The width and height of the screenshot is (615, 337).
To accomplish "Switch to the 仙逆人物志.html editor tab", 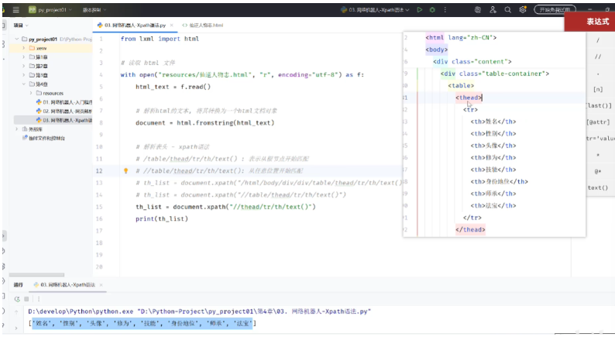I will pyautogui.click(x=202, y=25).
